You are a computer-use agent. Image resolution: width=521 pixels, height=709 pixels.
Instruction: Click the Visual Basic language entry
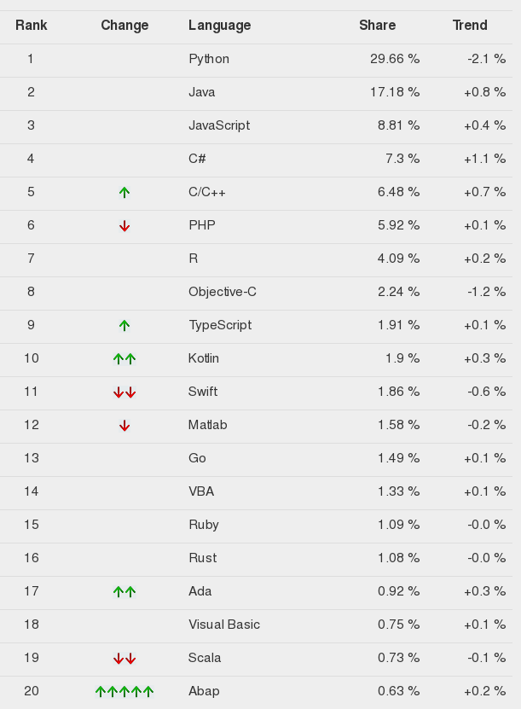(x=224, y=625)
